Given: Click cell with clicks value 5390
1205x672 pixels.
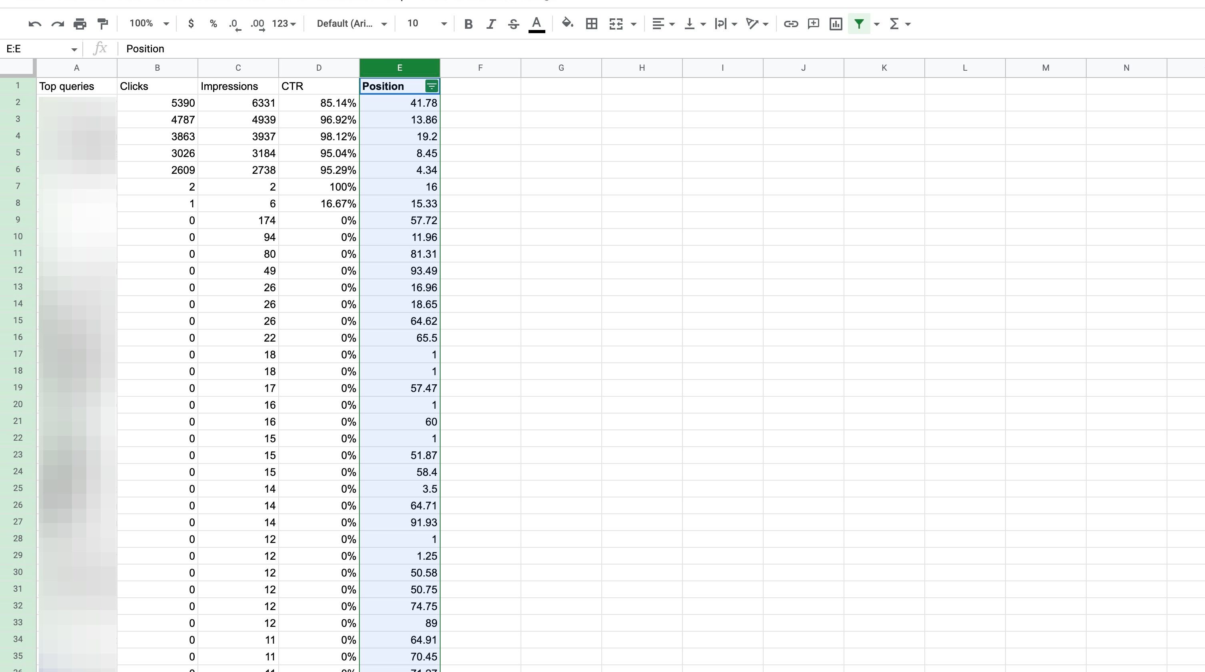Looking at the screenshot, I should pos(157,103).
